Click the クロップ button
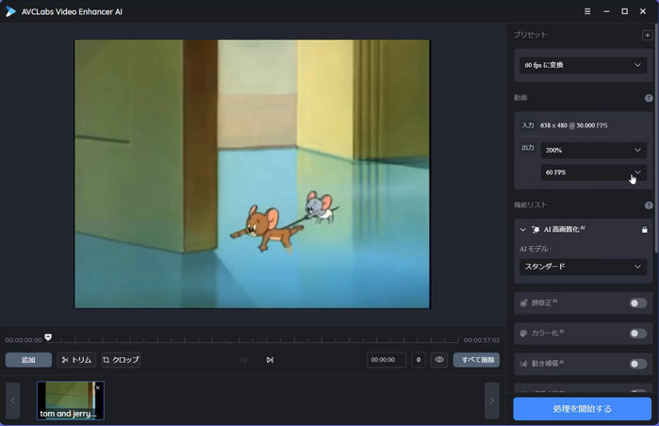 (121, 360)
